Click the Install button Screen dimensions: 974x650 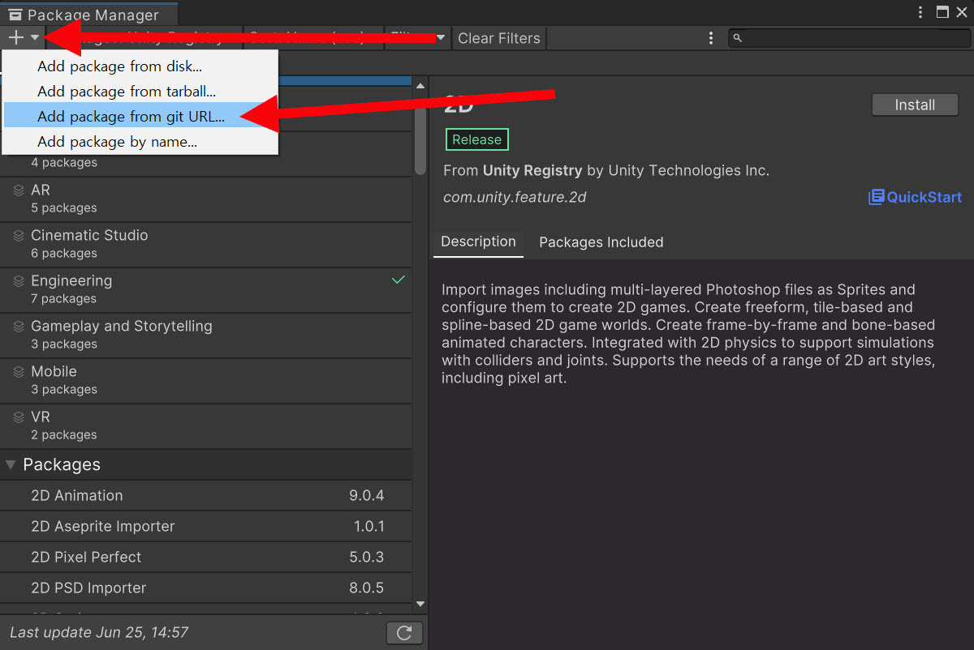pos(915,105)
